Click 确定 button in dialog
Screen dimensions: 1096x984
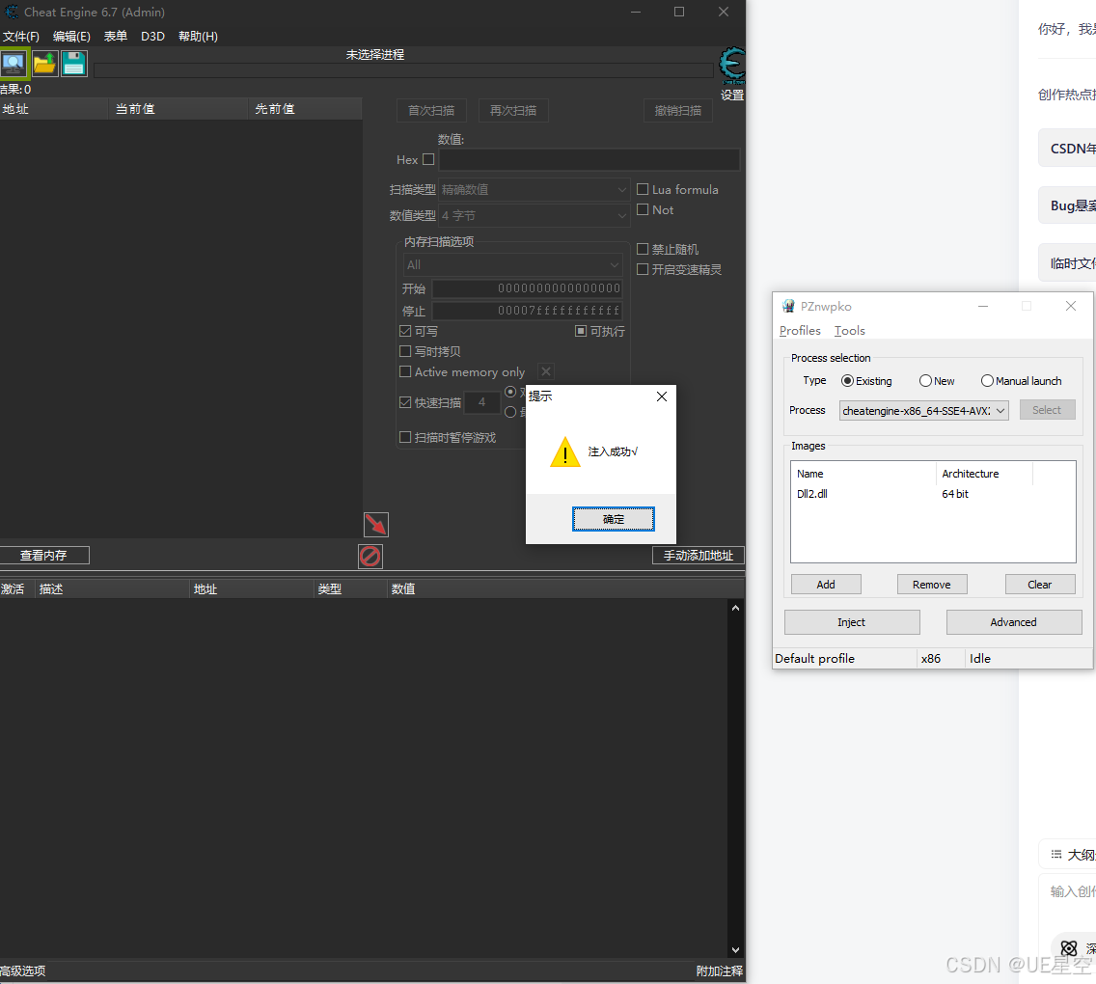[613, 519]
